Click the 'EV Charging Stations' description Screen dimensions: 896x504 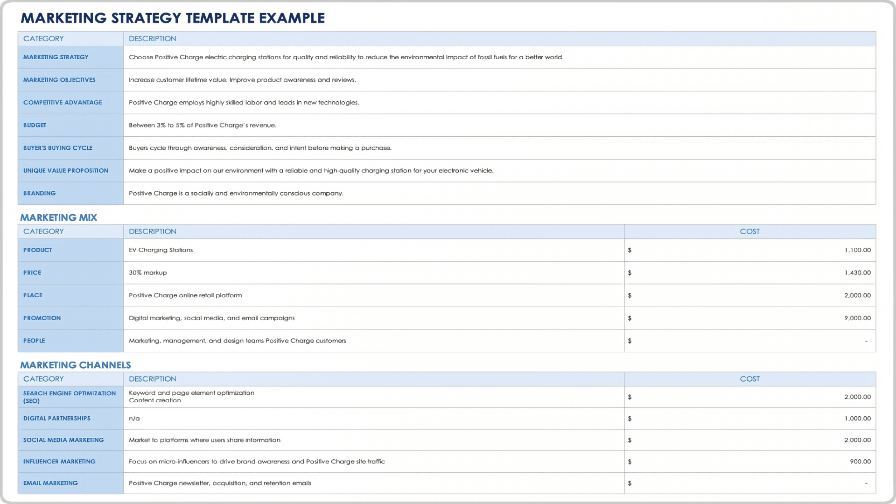(x=374, y=250)
